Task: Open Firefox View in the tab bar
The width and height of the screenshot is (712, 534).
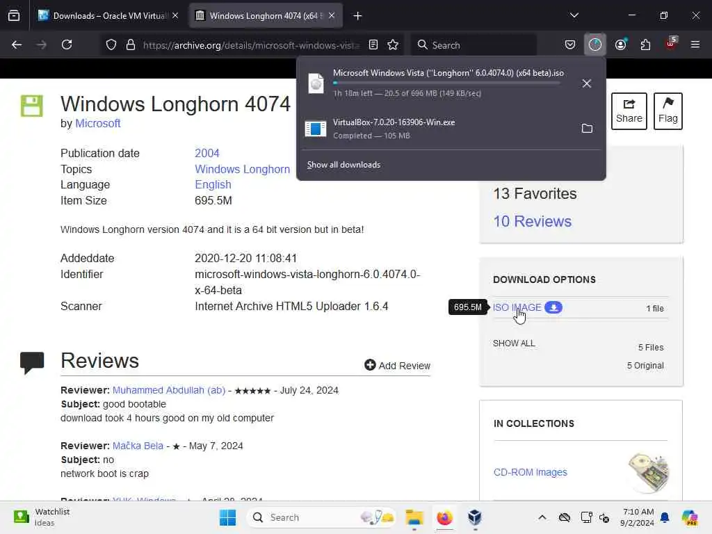Action: pos(14,16)
